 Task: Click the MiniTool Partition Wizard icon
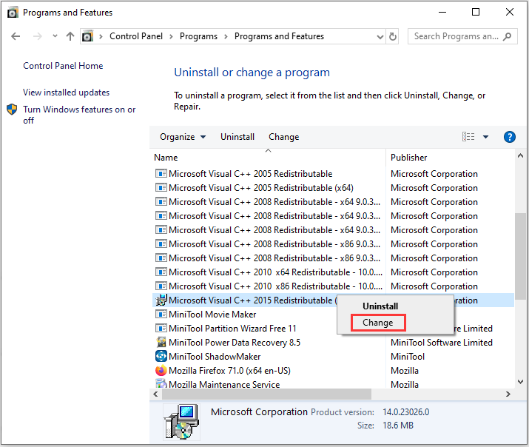tap(161, 329)
